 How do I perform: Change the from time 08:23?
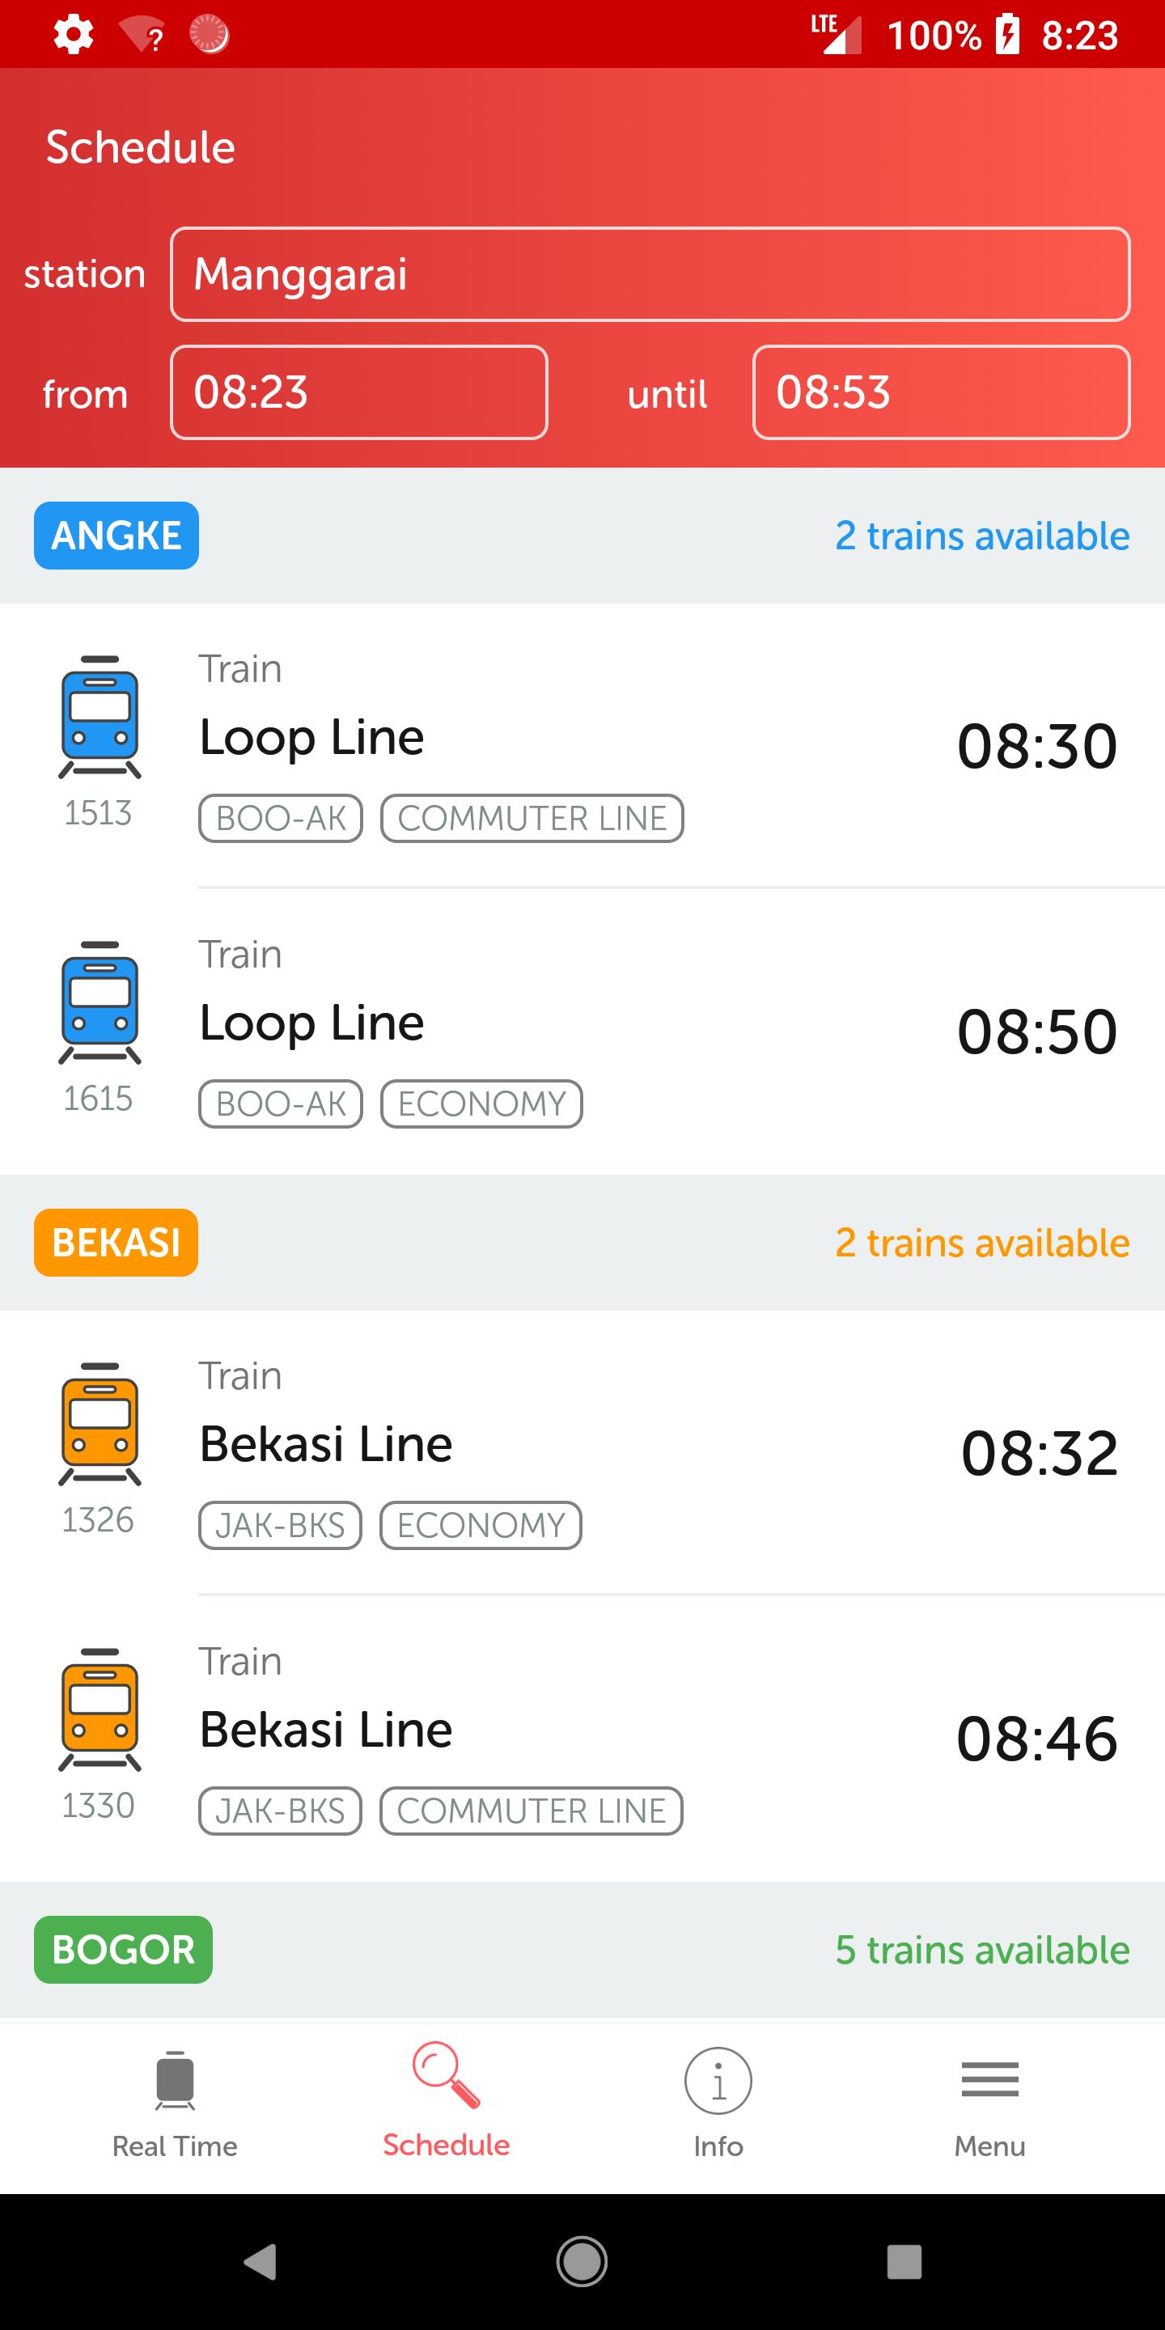358,392
